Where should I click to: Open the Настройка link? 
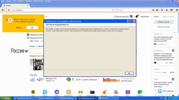[145, 17]
